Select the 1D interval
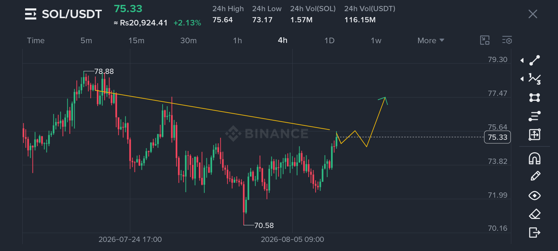This screenshot has height=251, width=558. click(330, 40)
